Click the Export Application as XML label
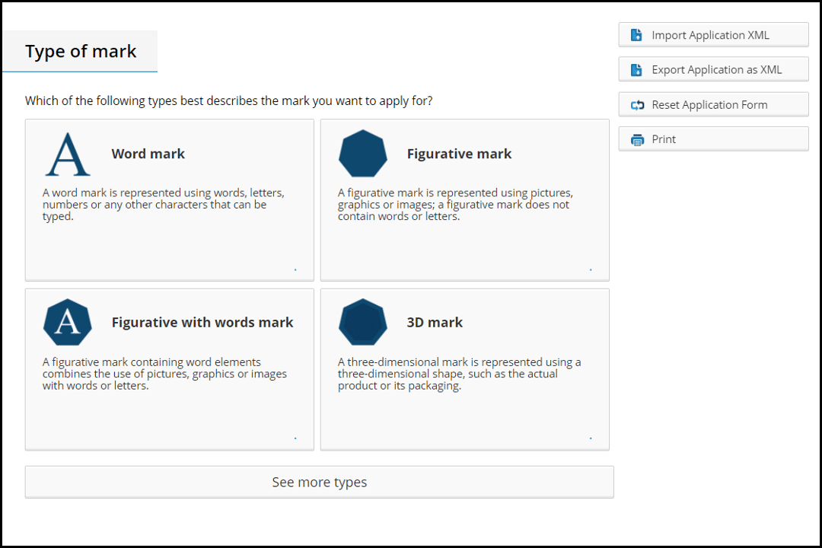The width and height of the screenshot is (822, 548). pos(716,70)
